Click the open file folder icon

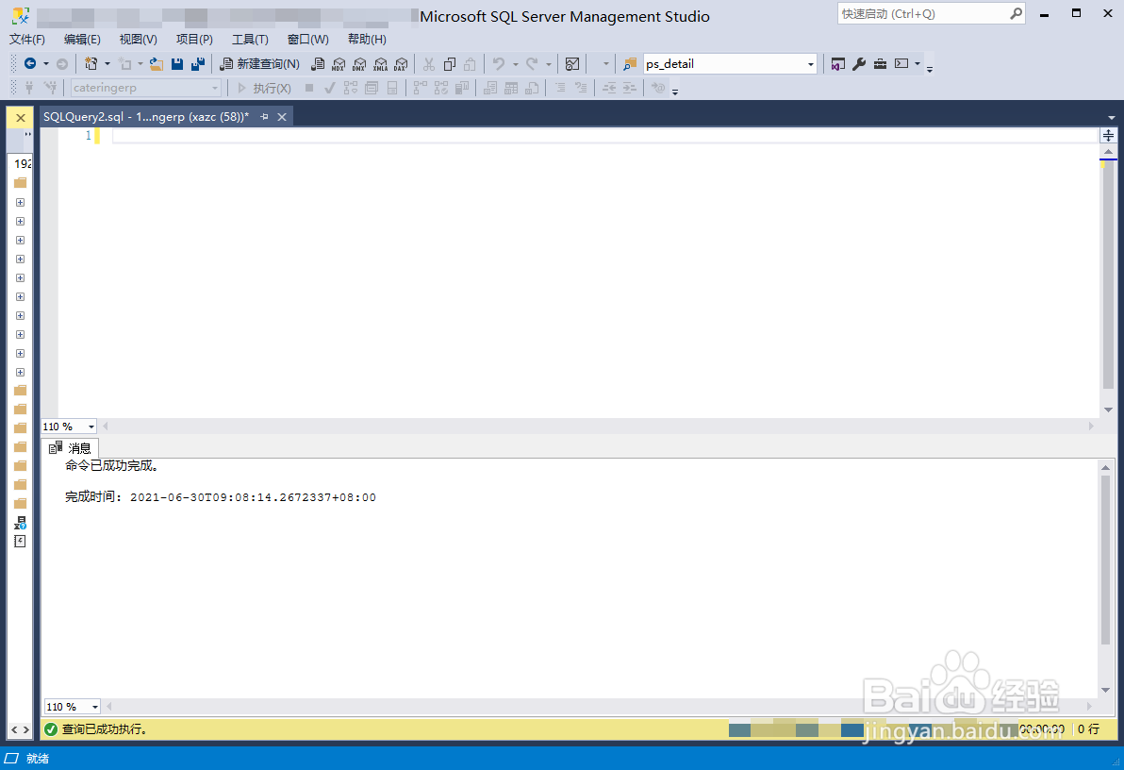pyautogui.click(x=157, y=64)
